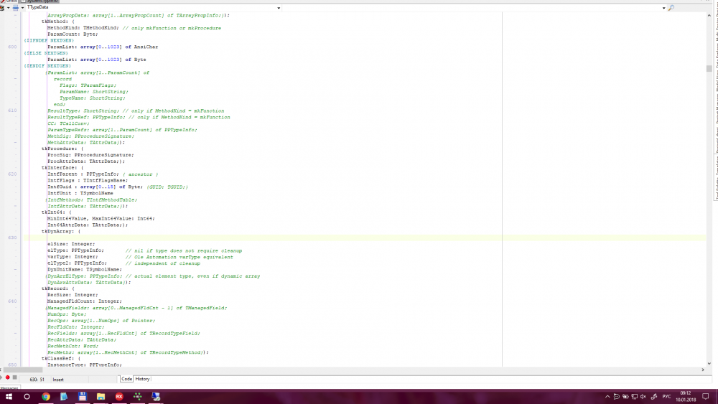718x404 pixels.
Task: Click the chat bubble tray icon
Action: pyautogui.click(x=616, y=397)
